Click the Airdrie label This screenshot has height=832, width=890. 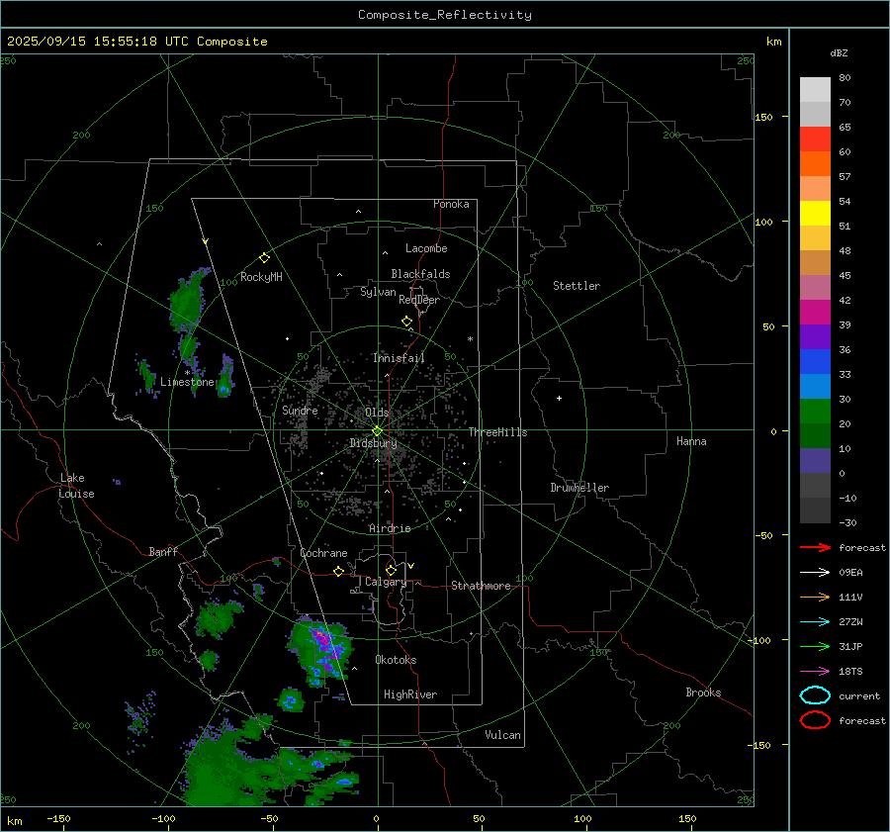(x=390, y=528)
